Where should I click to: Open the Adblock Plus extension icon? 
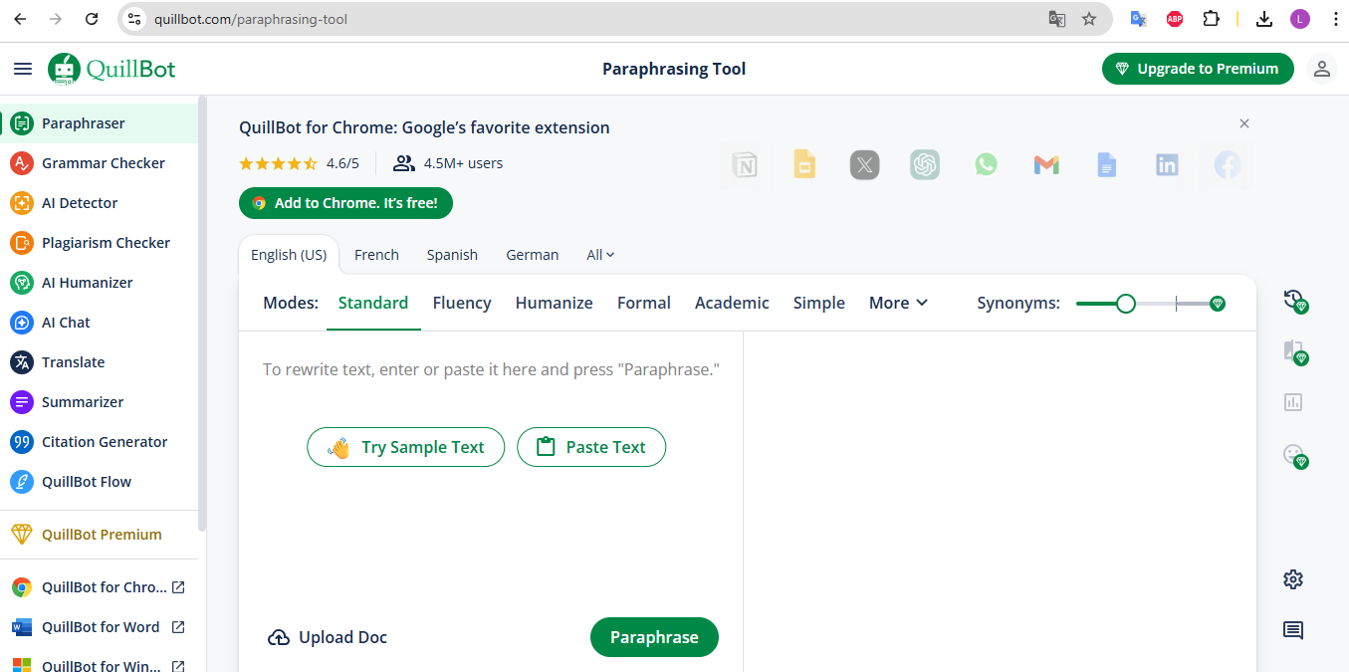click(x=1175, y=19)
